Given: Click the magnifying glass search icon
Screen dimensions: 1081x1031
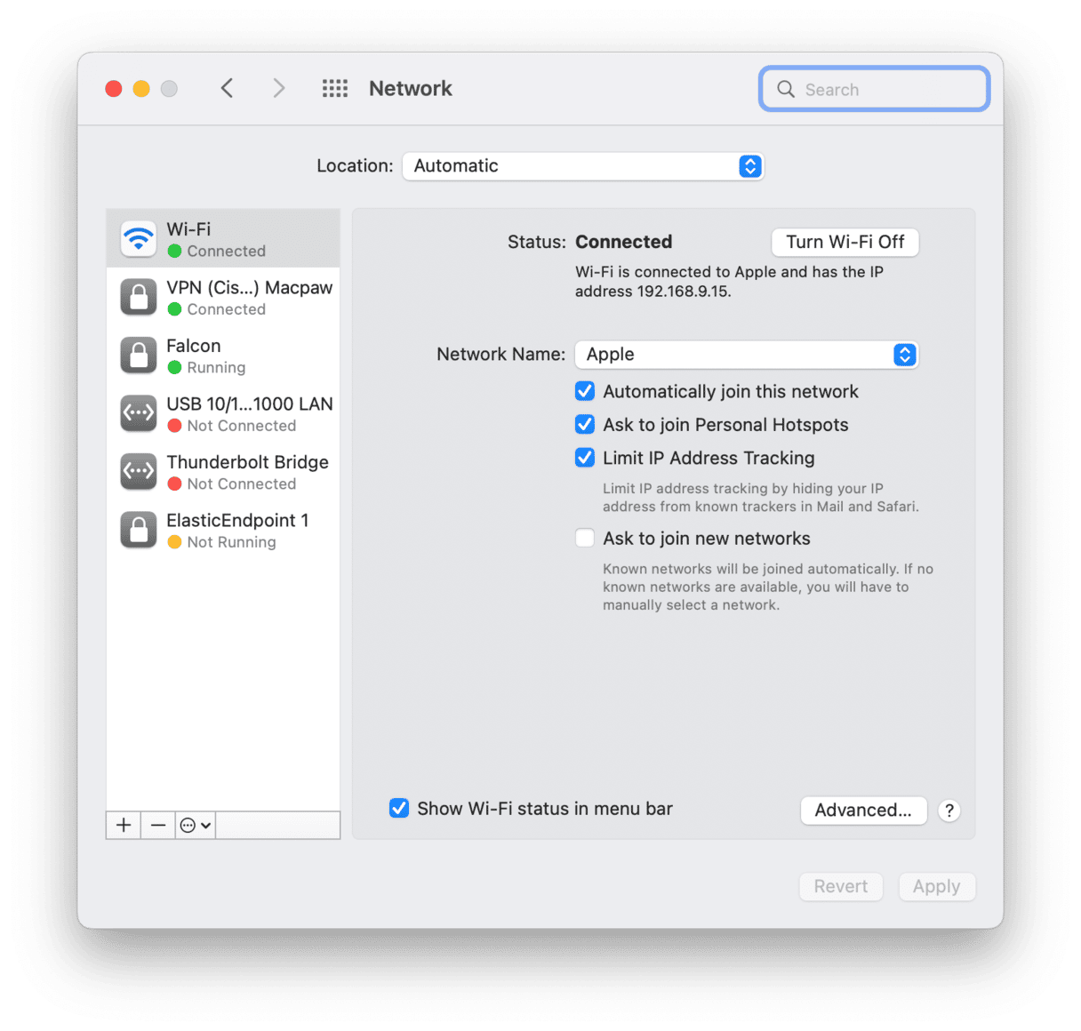Looking at the screenshot, I should click(786, 89).
